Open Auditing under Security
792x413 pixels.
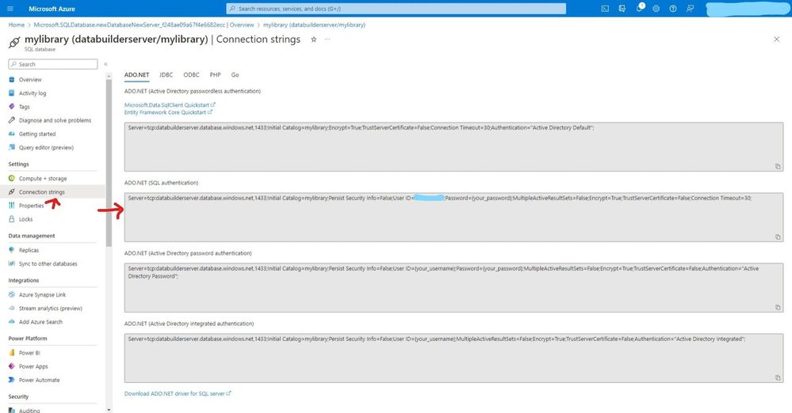coord(29,410)
